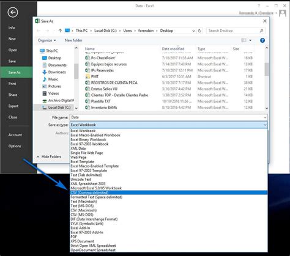Click New folder button
The width and height of the screenshot is (290, 256).
(73, 40)
